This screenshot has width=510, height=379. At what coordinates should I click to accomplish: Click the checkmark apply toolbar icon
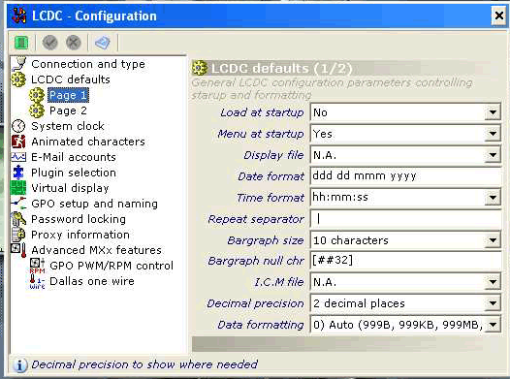tap(50, 43)
